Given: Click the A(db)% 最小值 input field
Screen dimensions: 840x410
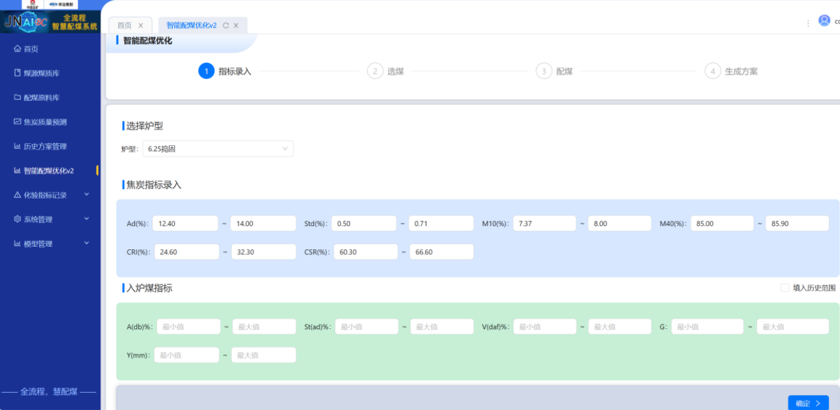Looking at the screenshot, I should (x=188, y=326).
